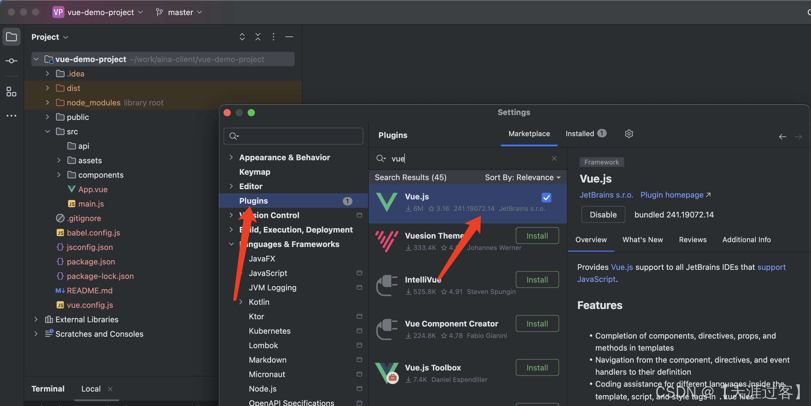811x406 pixels.
Task: Expand Appearance & Behavior settings
Action: [231, 157]
